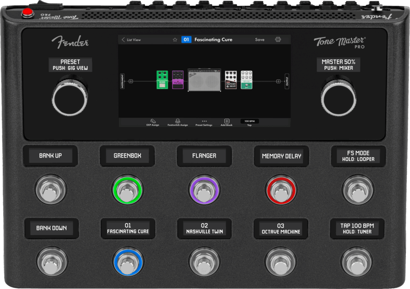Click the 03 OCTAVE MACHINE display
This screenshot has width=410, height=289.
point(281,228)
